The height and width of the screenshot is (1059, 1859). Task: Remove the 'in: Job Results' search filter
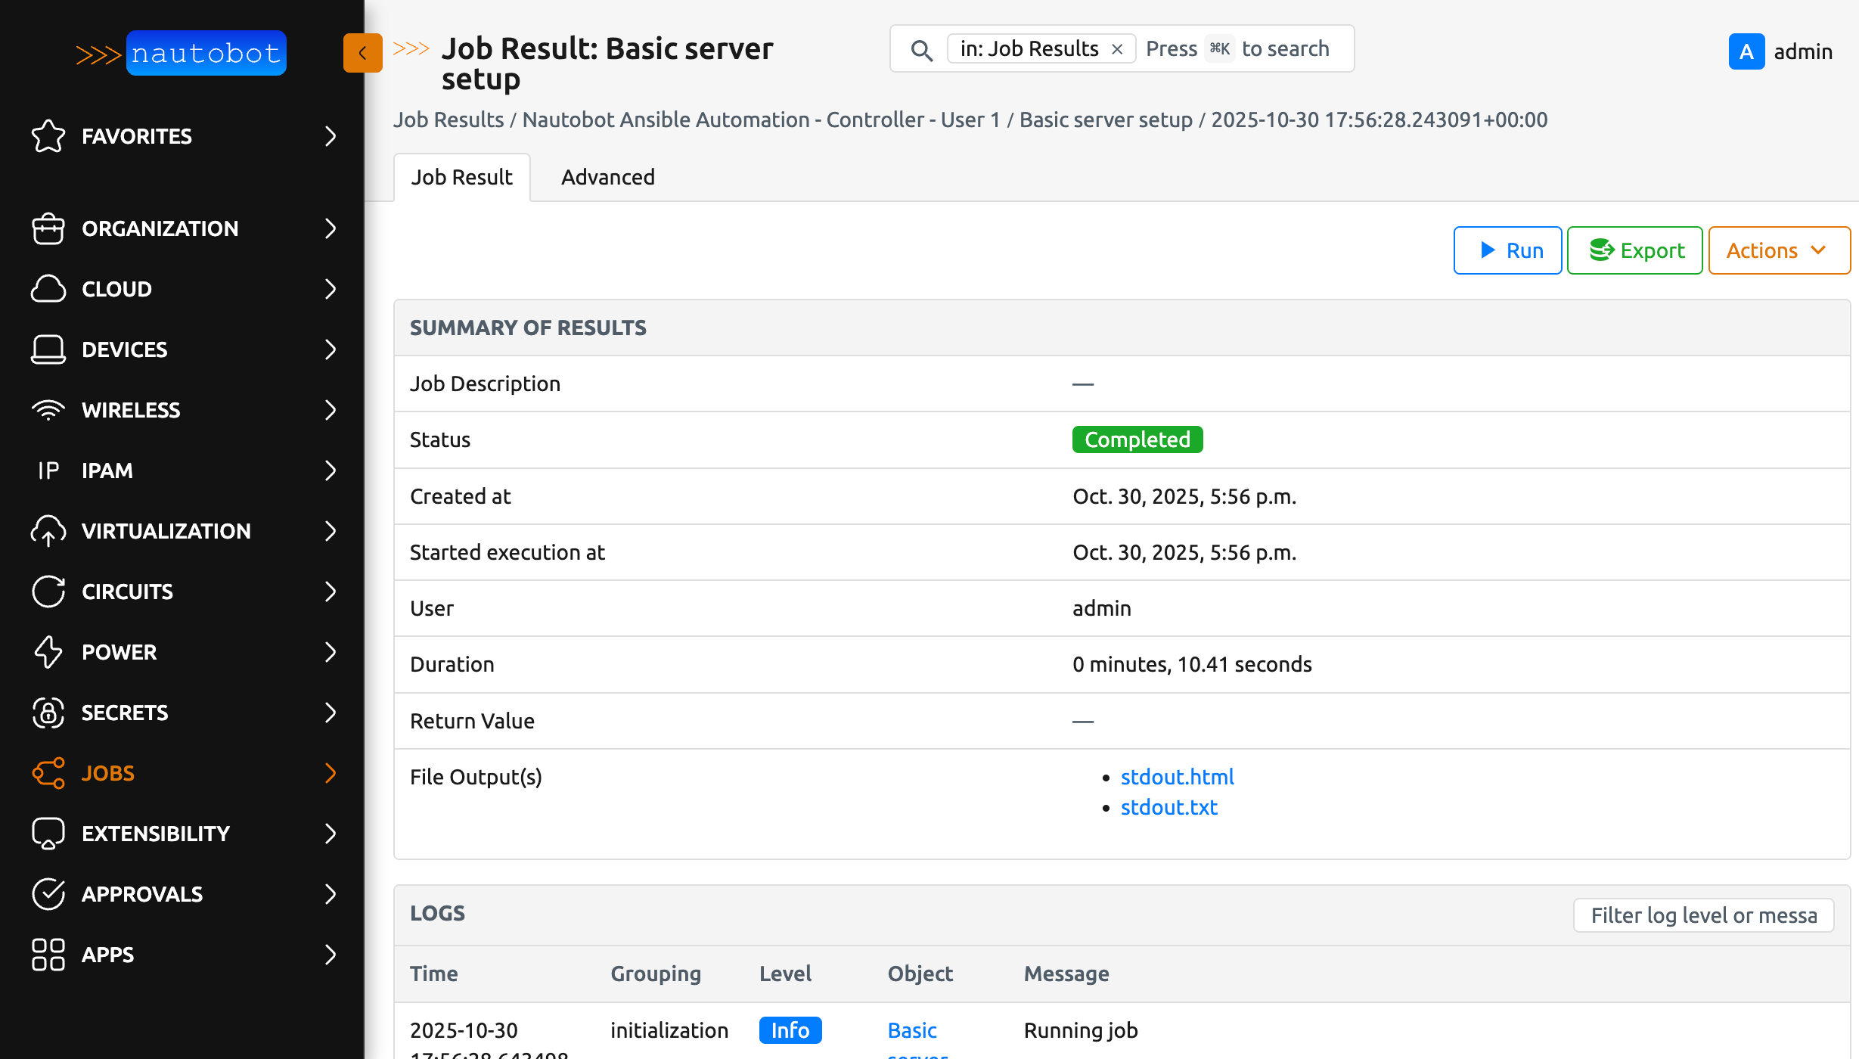1117,49
